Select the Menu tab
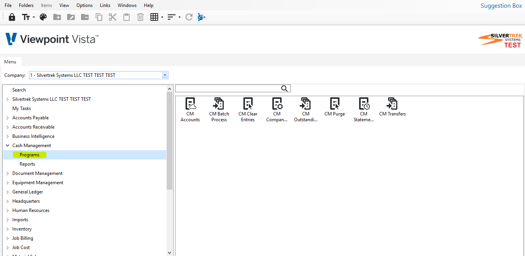The height and width of the screenshot is (256, 525). (10, 62)
